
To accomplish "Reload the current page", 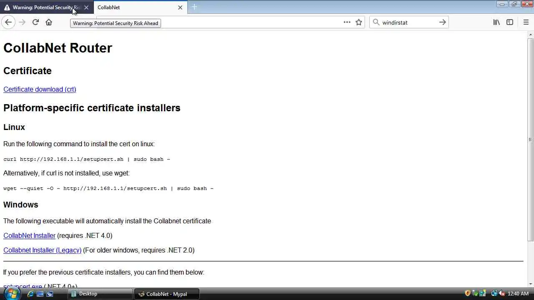I will coord(35,22).
